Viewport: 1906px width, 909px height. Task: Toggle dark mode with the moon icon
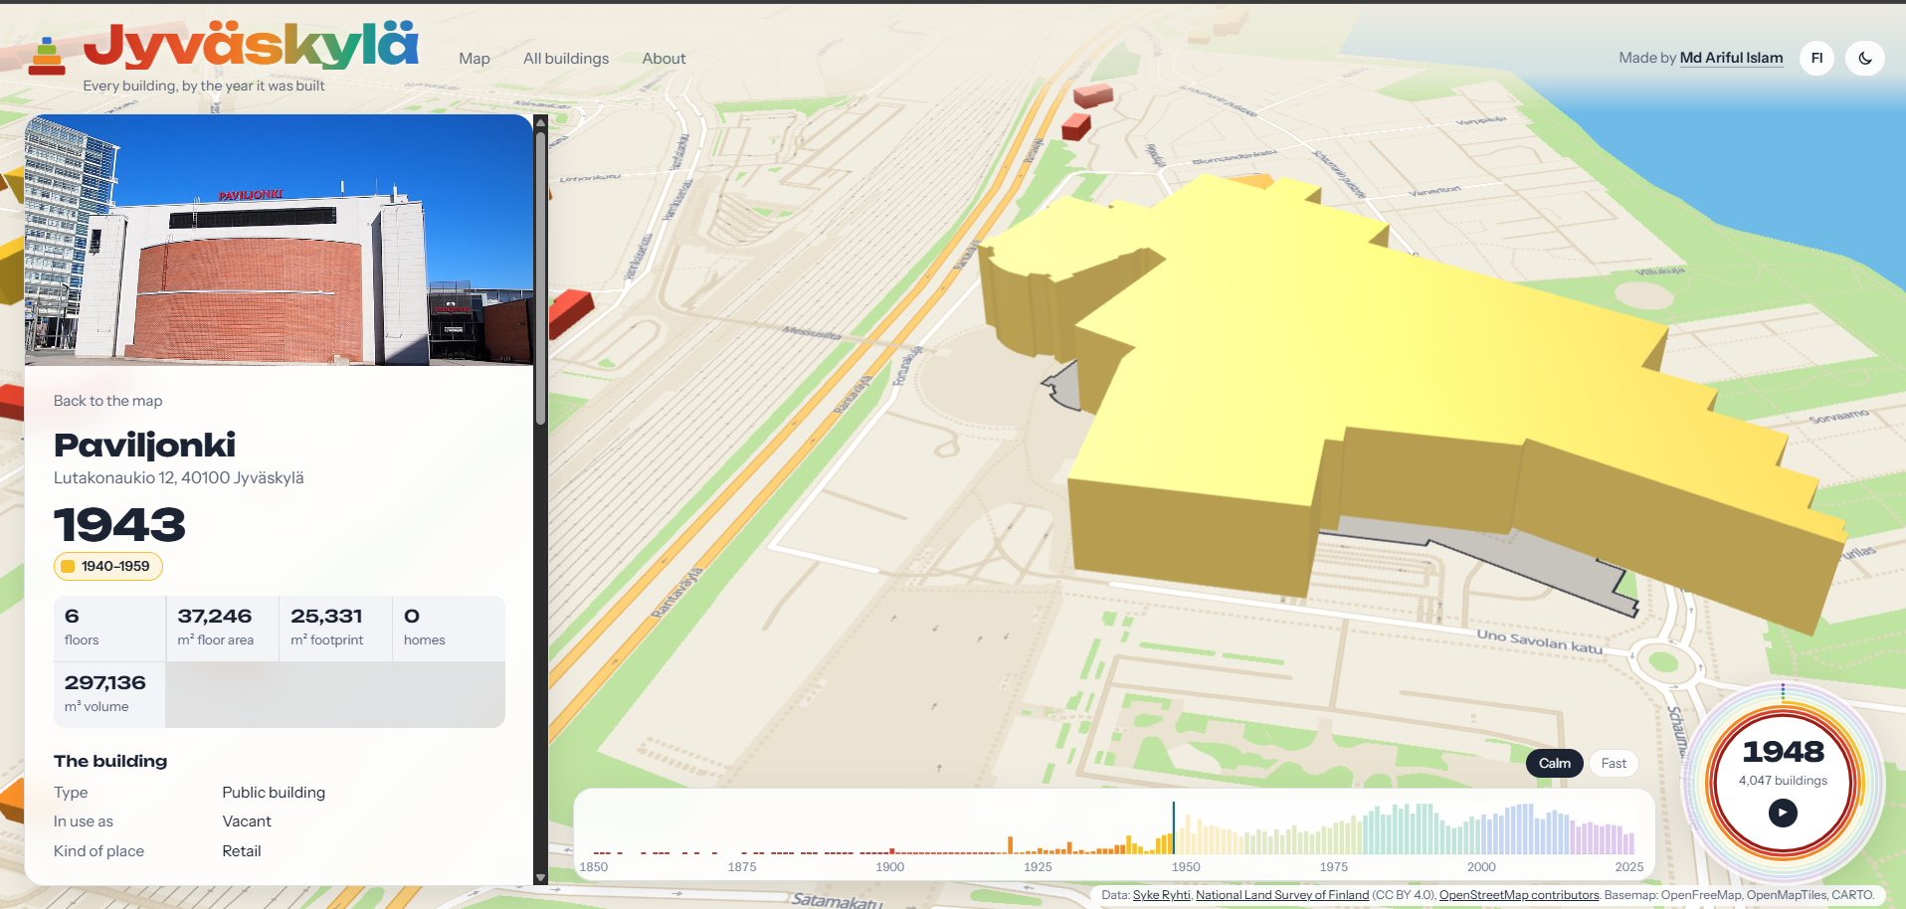1864,58
